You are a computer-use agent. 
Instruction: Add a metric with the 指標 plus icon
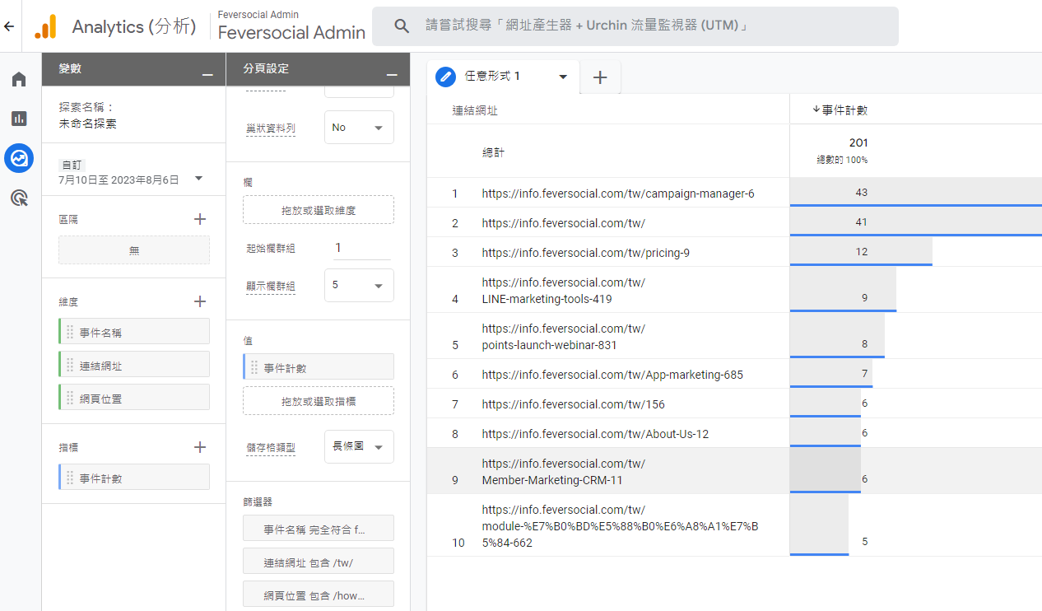tap(199, 447)
